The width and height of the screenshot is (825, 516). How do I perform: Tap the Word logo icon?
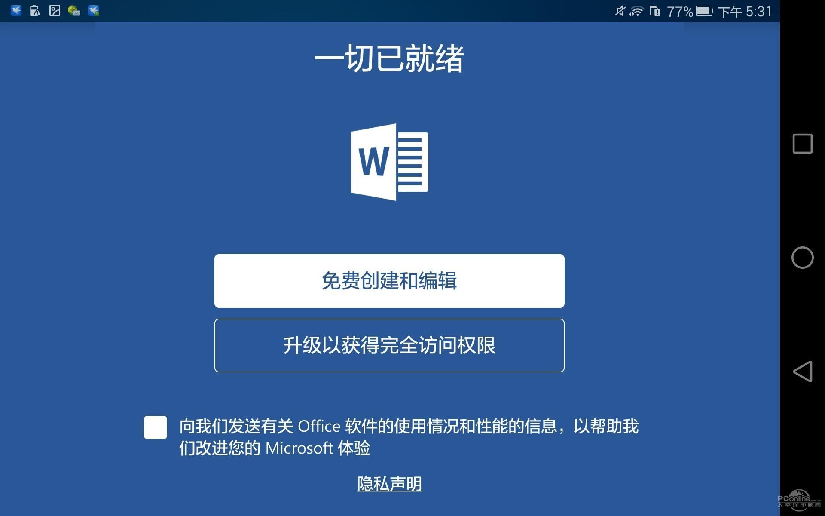tap(390, 162)
